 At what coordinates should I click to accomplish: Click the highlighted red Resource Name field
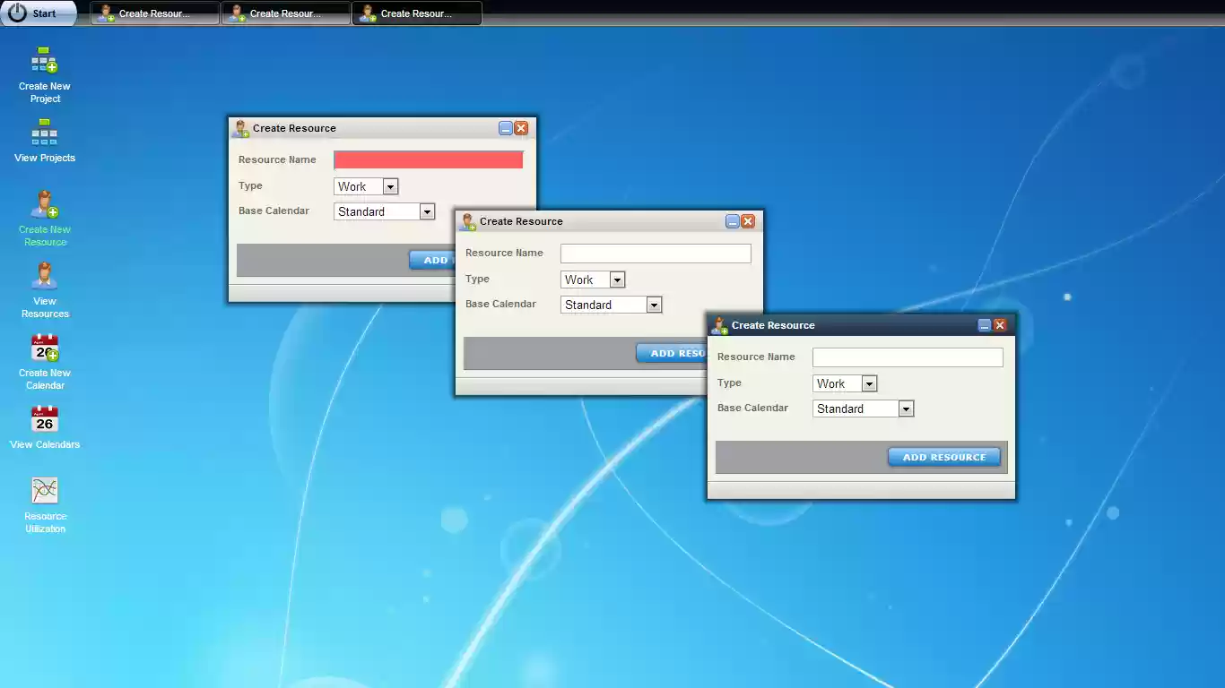[428, 159]
